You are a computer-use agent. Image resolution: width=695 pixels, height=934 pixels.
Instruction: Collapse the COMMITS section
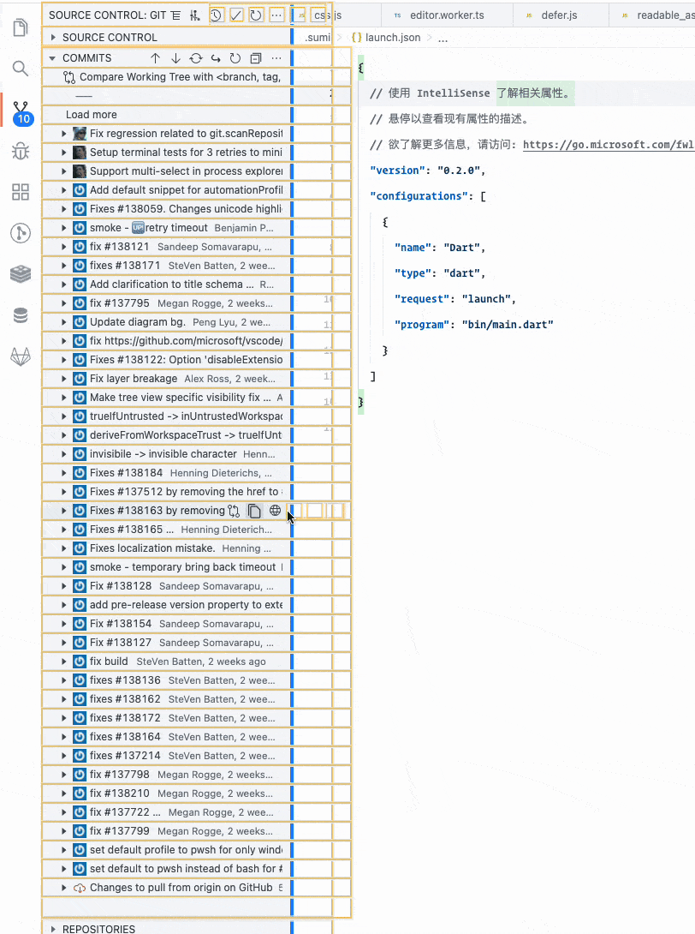coord(52,58)
